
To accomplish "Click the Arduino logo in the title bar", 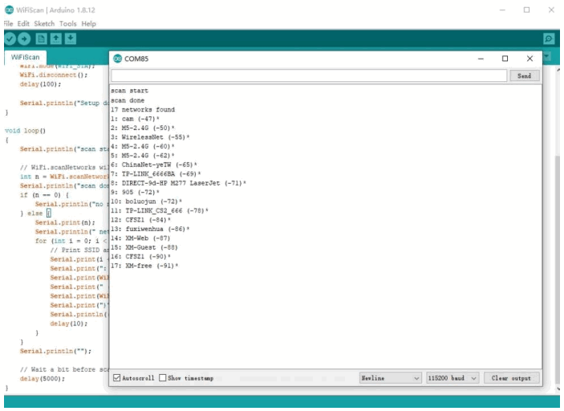I will click(x=7, y=10).
